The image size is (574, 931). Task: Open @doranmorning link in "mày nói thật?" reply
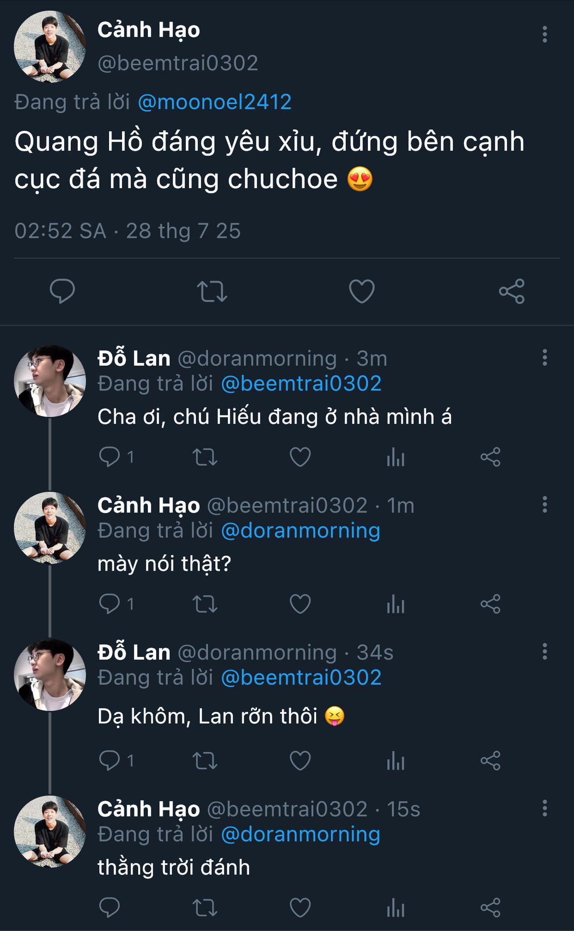[x=301, y=531]
